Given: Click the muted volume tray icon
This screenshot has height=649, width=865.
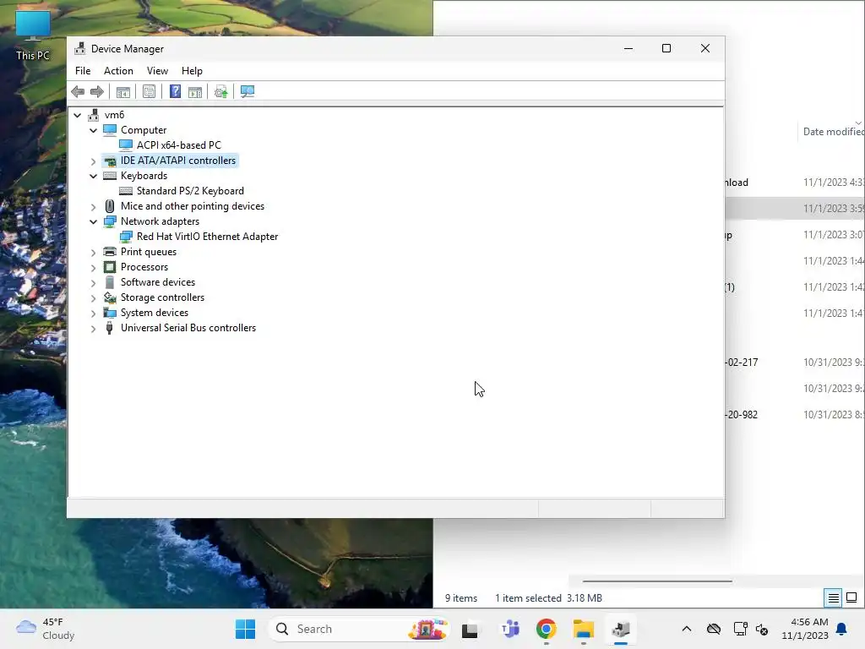Looking at the screenshot, I should coord(762,629).
